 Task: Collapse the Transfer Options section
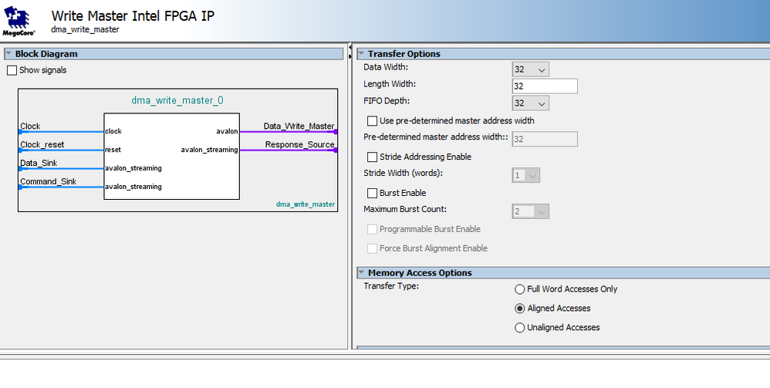click(x=361, y=53)
